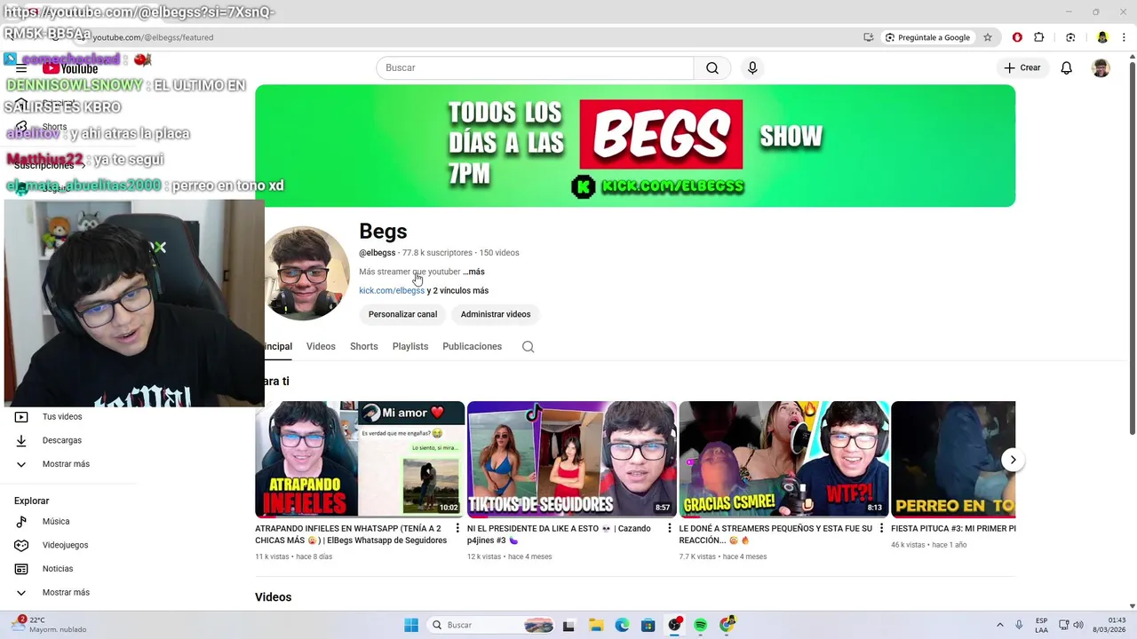Open options menu for NI EL PRESIDENTE video
This screenshot has width=1137, height=639.
coord(670,529)
